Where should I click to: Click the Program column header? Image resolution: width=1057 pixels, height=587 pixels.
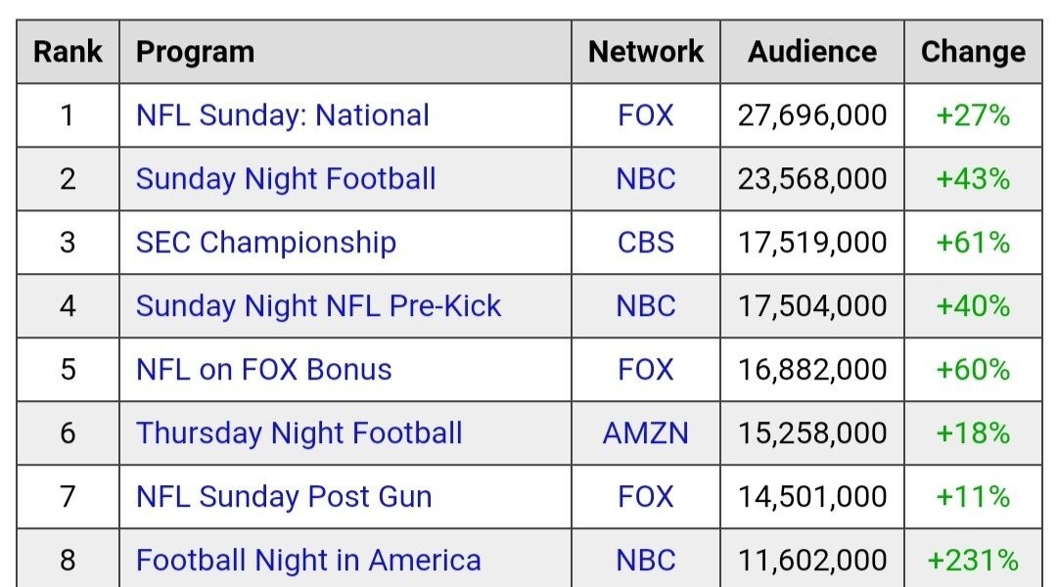click(x=195, y=52)
